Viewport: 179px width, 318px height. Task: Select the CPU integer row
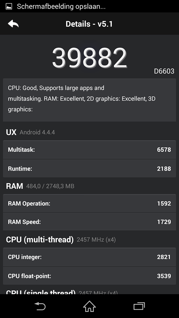90,257
